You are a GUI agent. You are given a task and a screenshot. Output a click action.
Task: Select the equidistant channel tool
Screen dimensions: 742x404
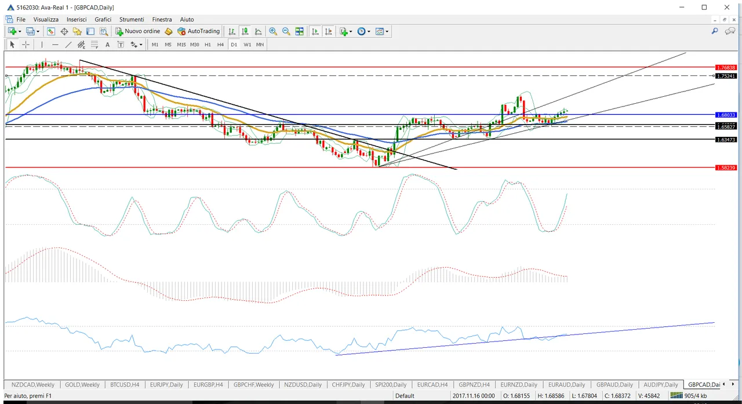[81, 45]
